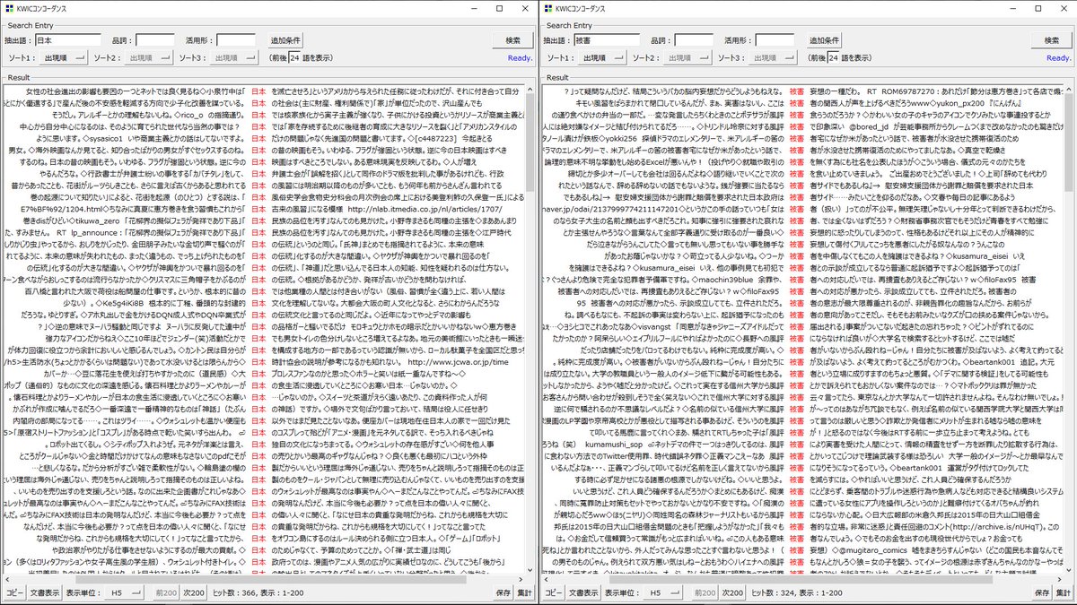This screenshot has height=605, width=1077.
Task: Open 文書表示 in the left window
Action: [44, 593]
